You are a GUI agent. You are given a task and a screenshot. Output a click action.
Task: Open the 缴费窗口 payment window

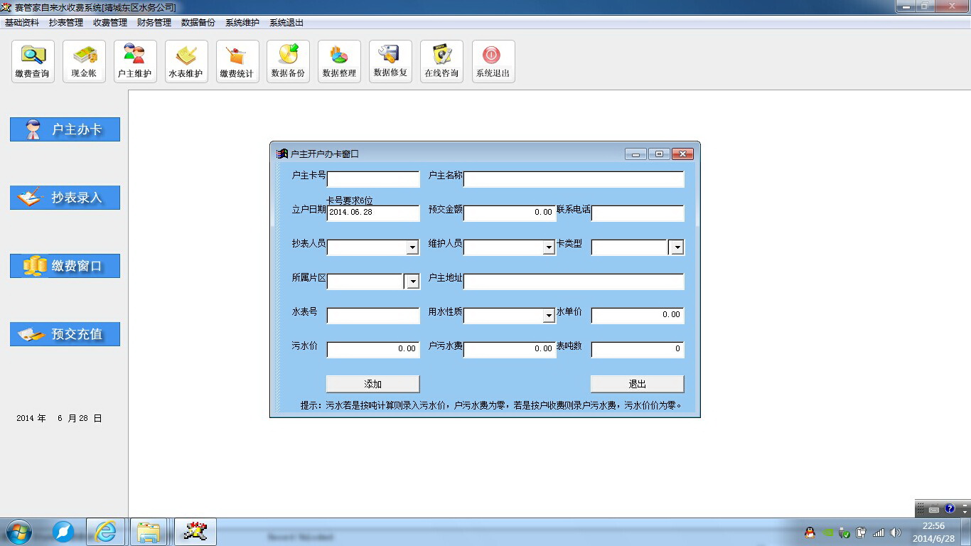click(x=65, y=266)
